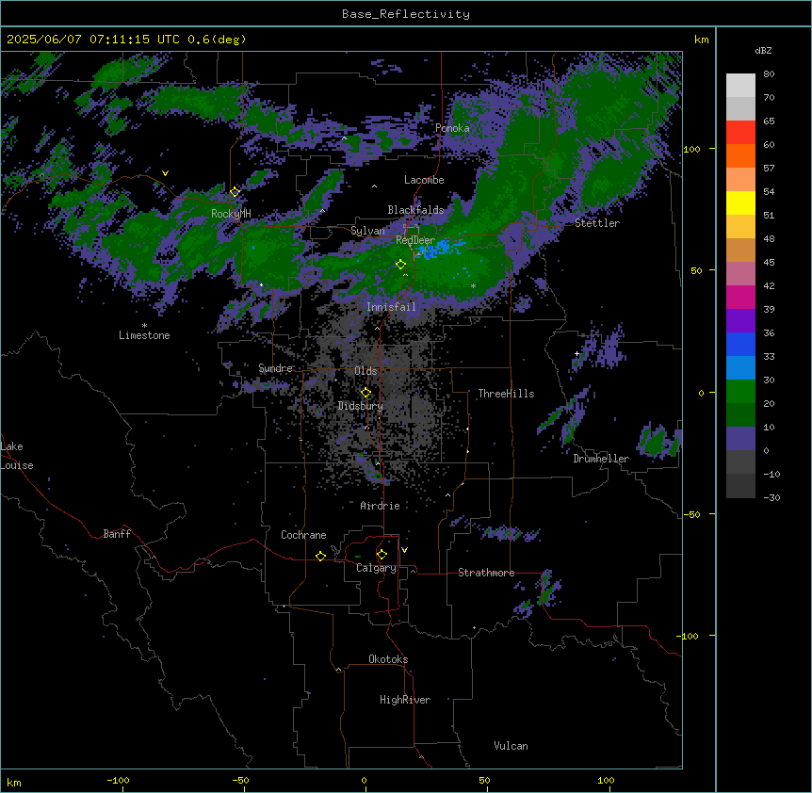Image resolution: width=812 pixels, height=793 pixels.
Task: Click the dBZ legend heading
Action: 763,50
